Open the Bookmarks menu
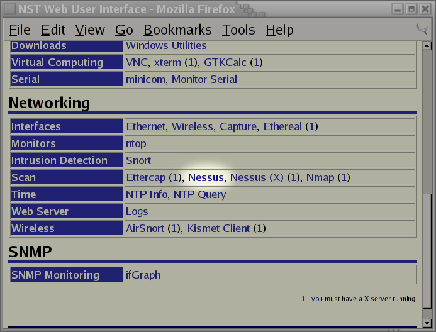 pos(177,30)
